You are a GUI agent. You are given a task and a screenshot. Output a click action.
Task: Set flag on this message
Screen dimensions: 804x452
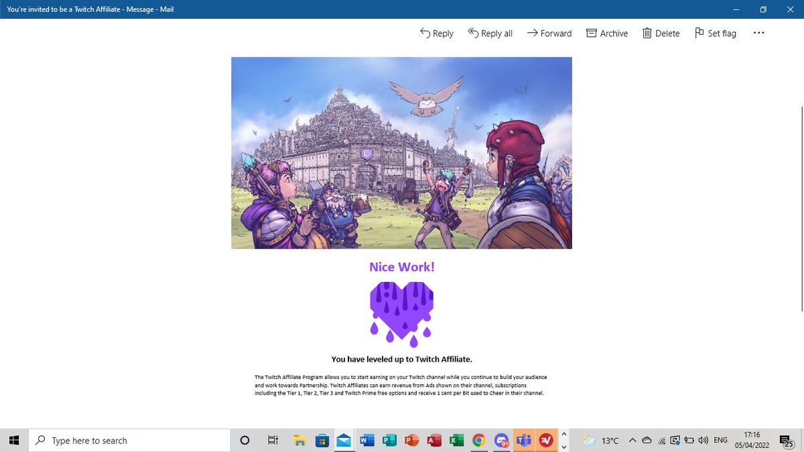coord(715,33)
